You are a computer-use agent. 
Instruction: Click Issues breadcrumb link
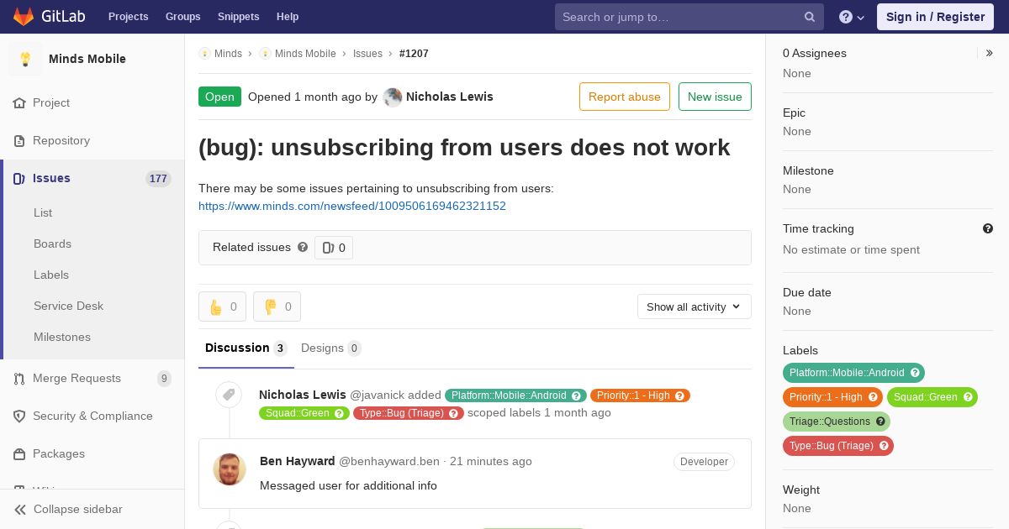tap(367, 54)
